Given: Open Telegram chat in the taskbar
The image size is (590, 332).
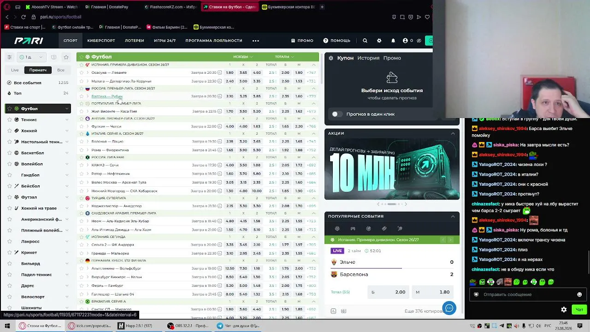Looking at the screenshot, I should 238,326.
